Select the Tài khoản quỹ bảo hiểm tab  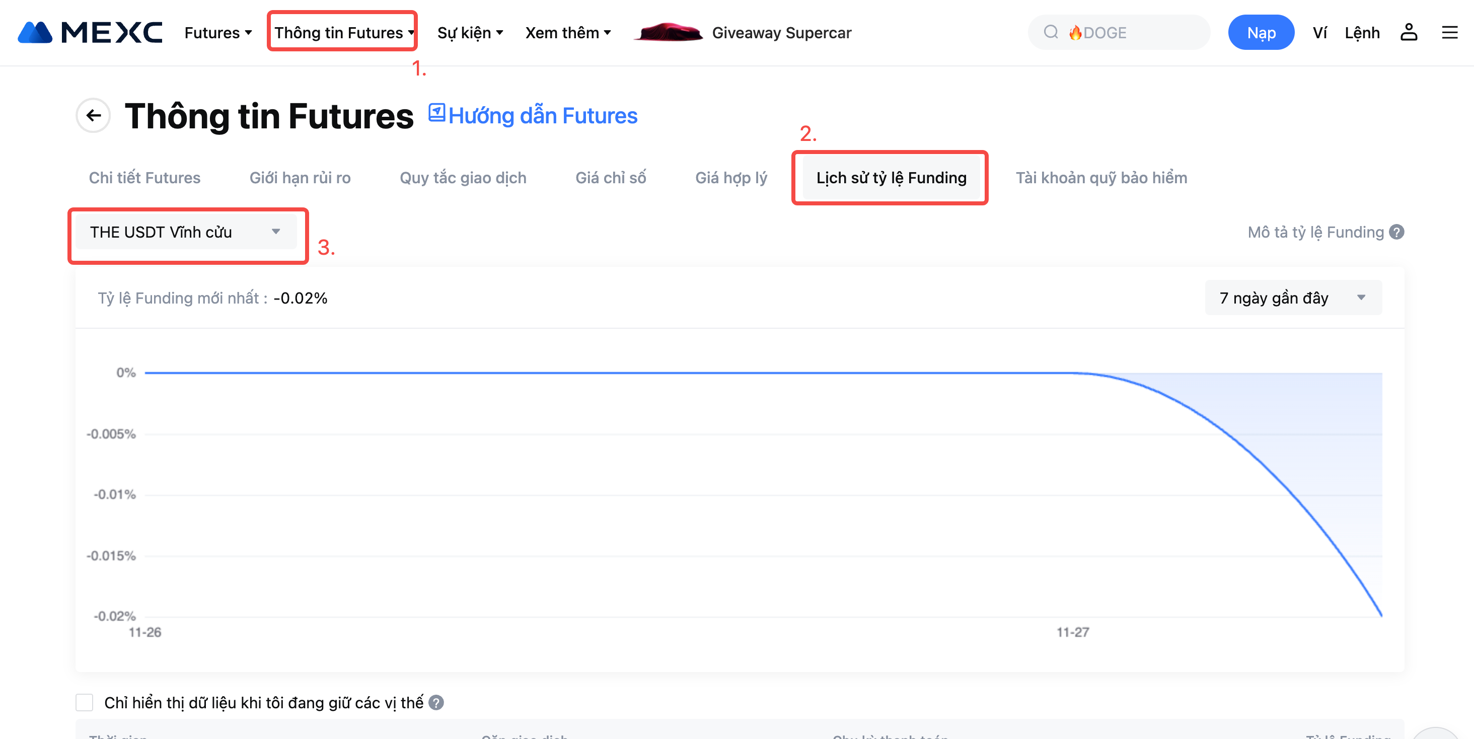coord(1101,178)
